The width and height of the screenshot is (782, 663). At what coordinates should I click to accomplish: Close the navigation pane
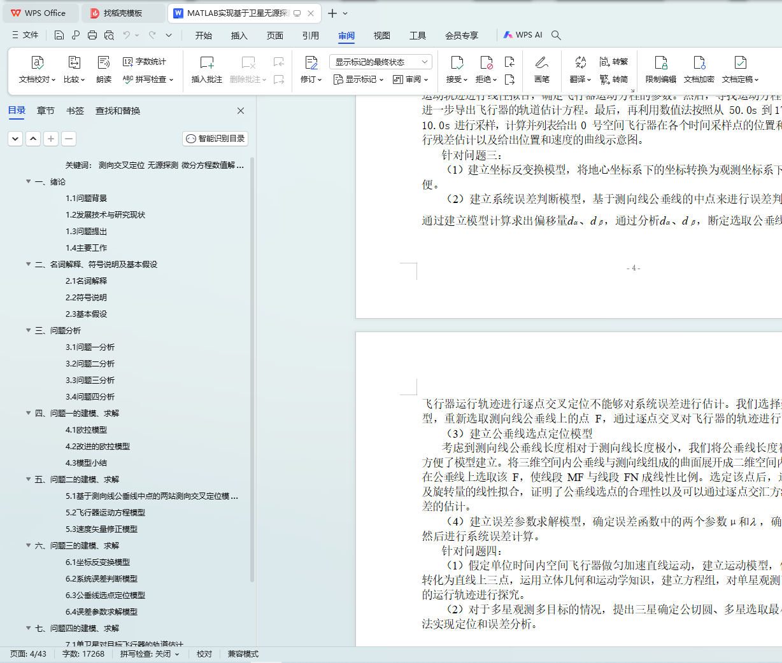[241, 111]
